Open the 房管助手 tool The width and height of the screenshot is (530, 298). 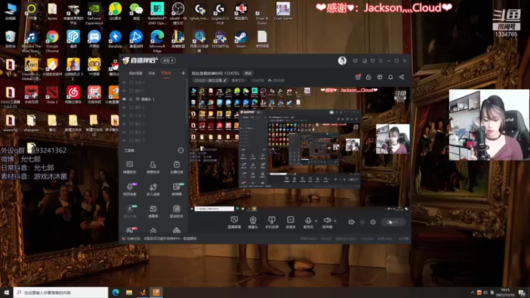coord(153,168)
